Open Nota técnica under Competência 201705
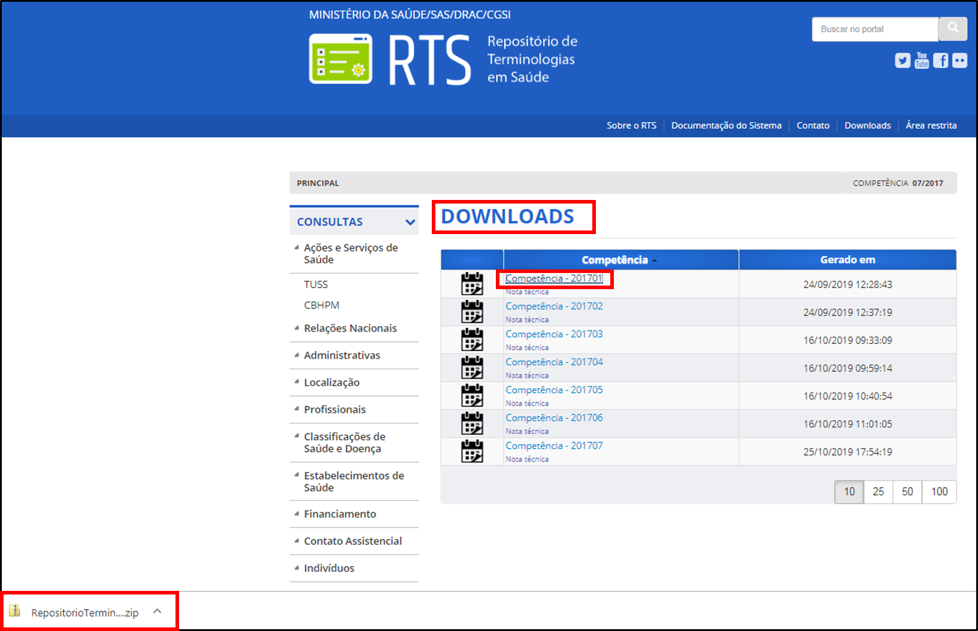Viewport: 978px width, 631px height. click(527, 404)
